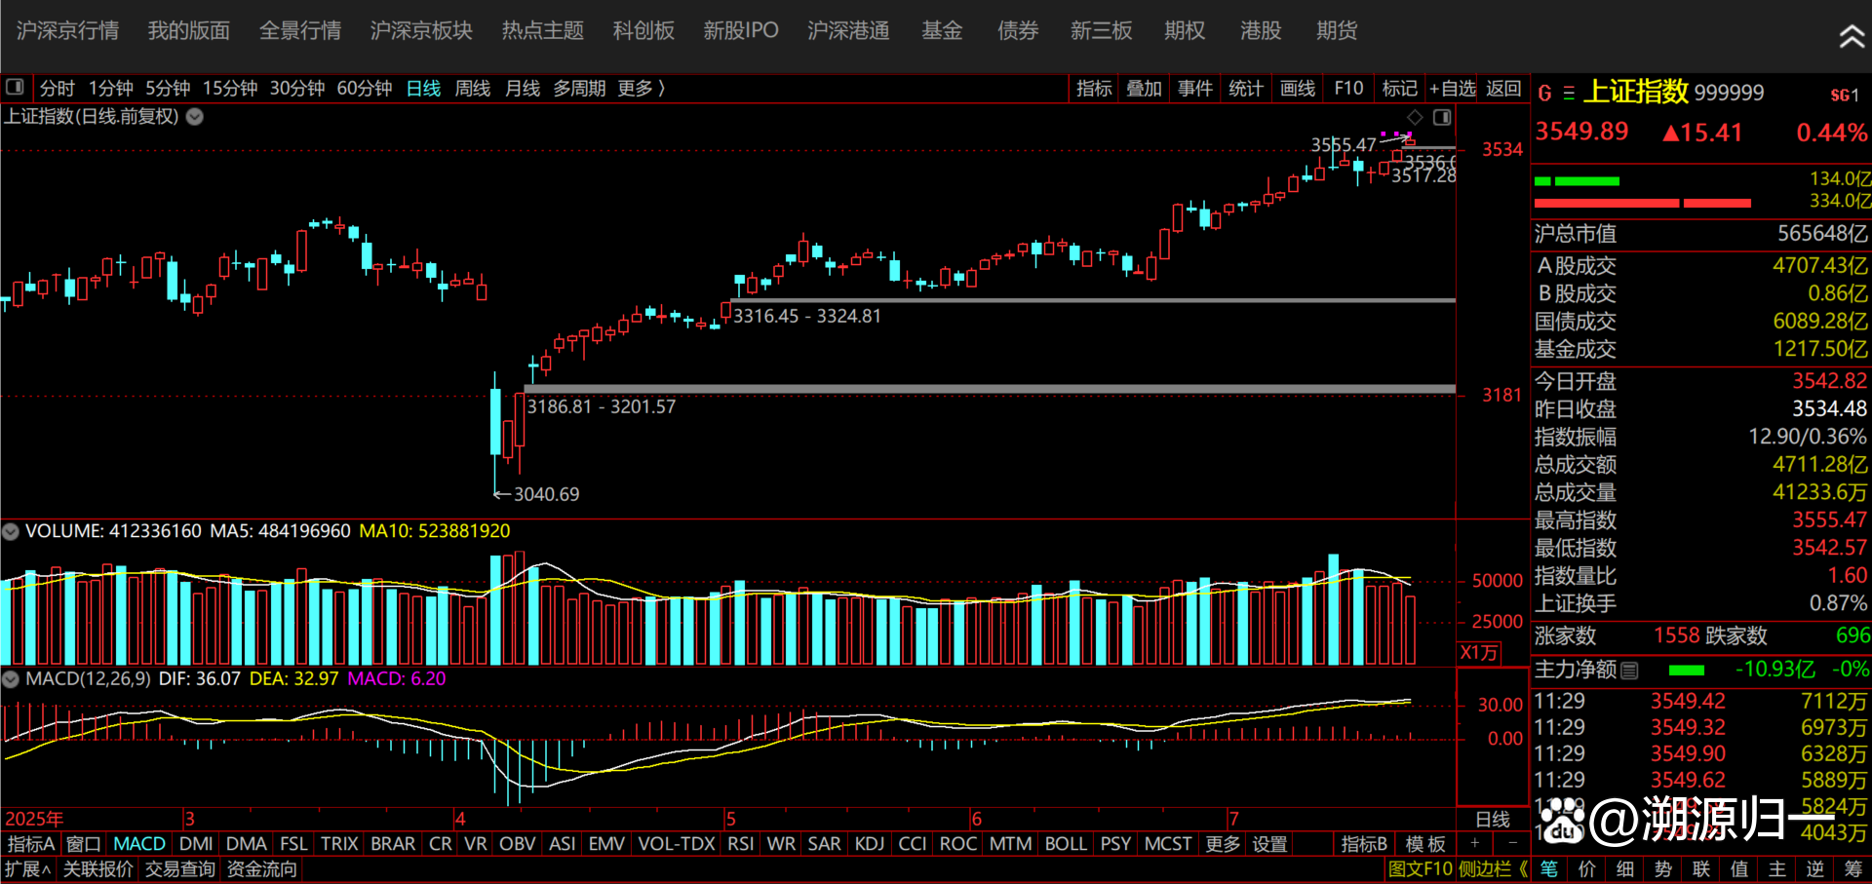The height and width of the screenshot is (884, 1872).
Task: Click the diamond marker icon on chart
Action: [1415, 117]
